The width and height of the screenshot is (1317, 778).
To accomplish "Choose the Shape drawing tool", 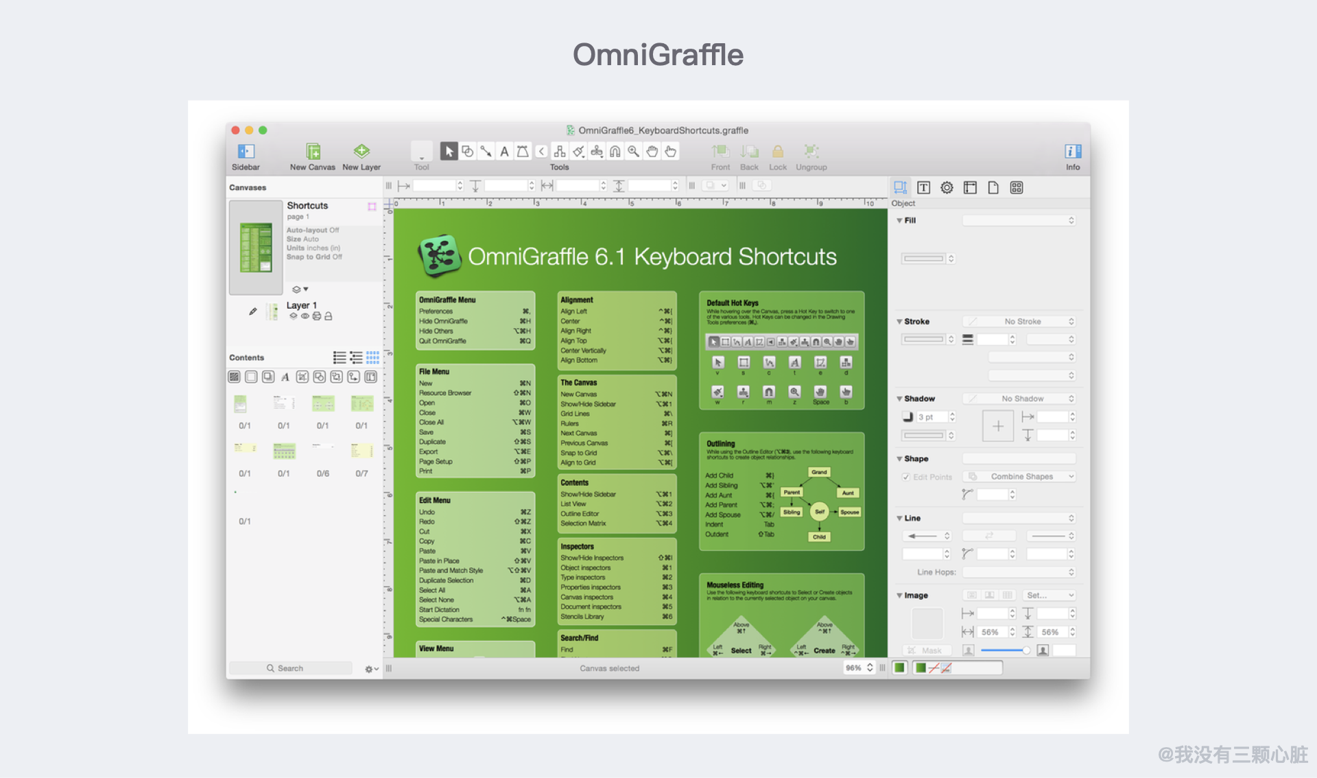I will [467, 152].
